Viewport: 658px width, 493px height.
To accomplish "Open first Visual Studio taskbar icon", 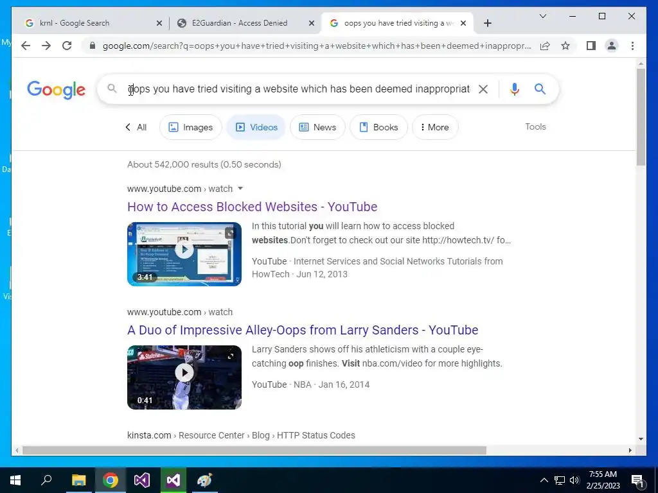I will [x=142, y=480].
